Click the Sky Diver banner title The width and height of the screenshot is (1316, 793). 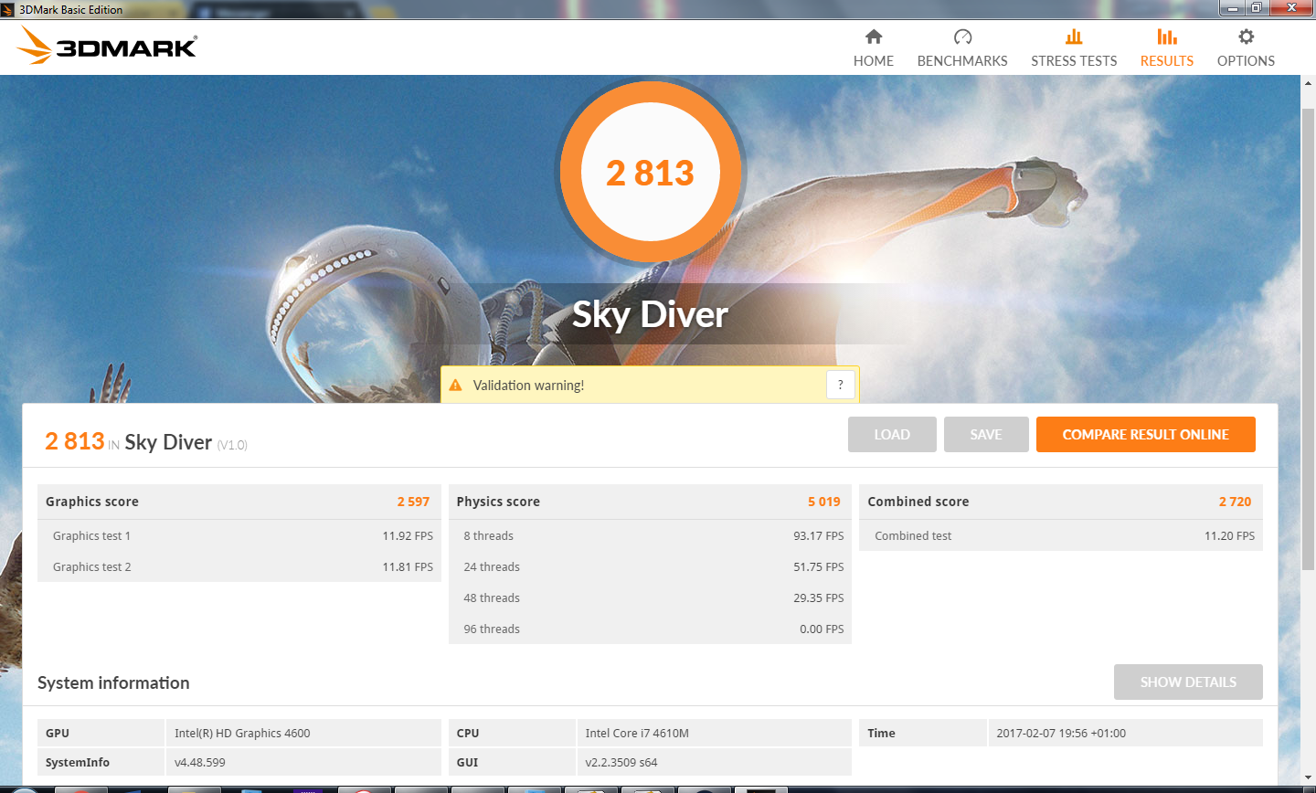[x=651, y=315]
